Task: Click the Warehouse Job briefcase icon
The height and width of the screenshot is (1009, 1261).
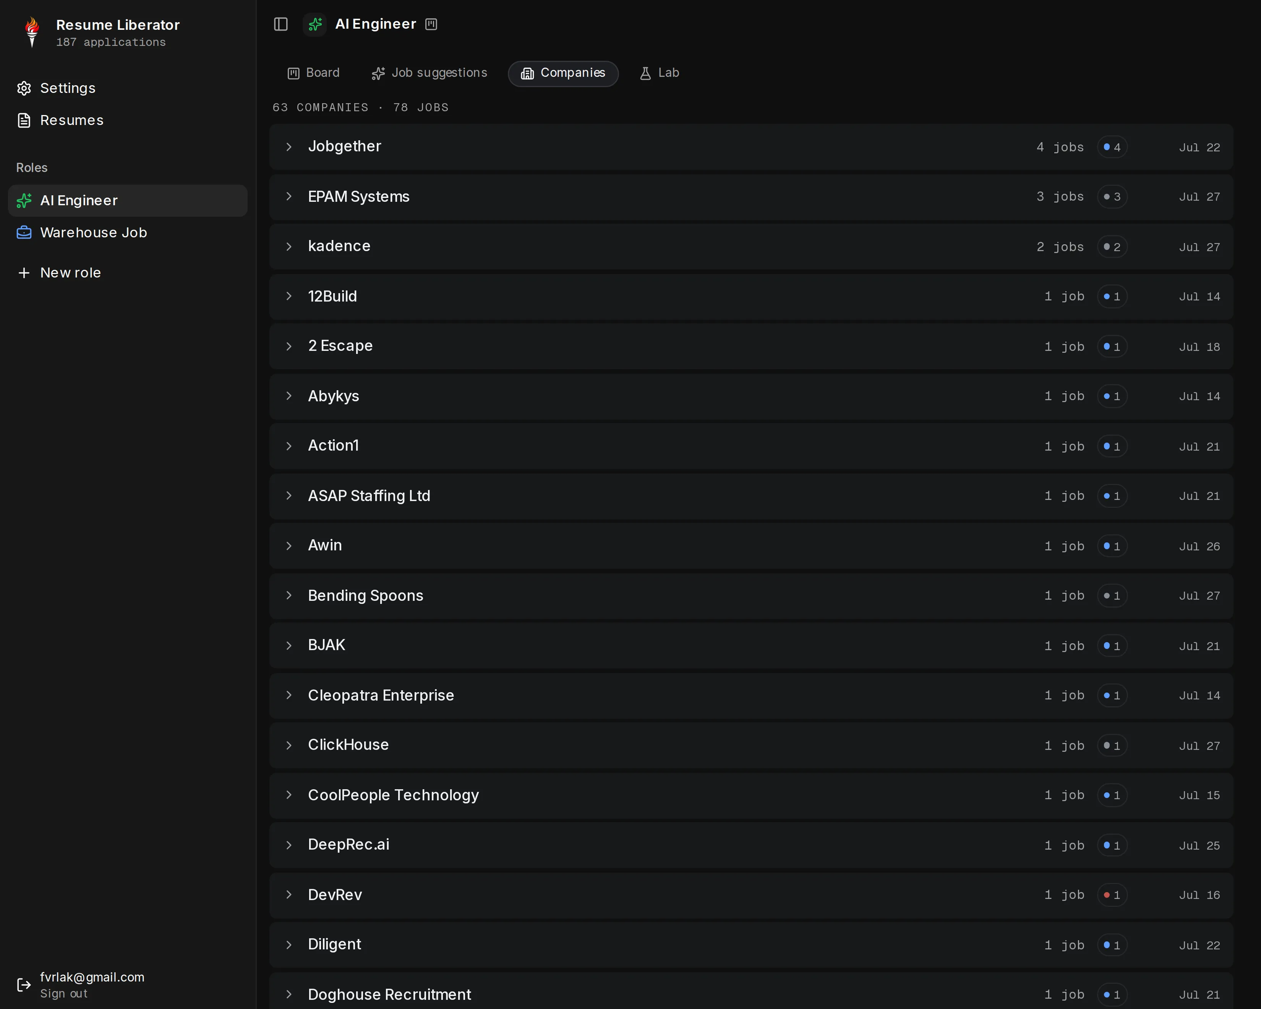Action: [24, 233]
